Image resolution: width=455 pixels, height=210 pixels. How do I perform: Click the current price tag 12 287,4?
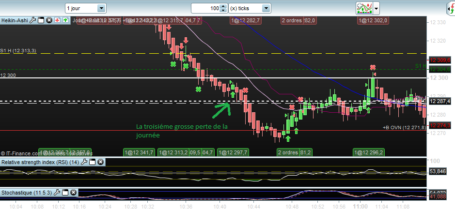440,101
